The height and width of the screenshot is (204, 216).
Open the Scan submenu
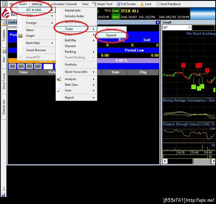tap(76, 90)
